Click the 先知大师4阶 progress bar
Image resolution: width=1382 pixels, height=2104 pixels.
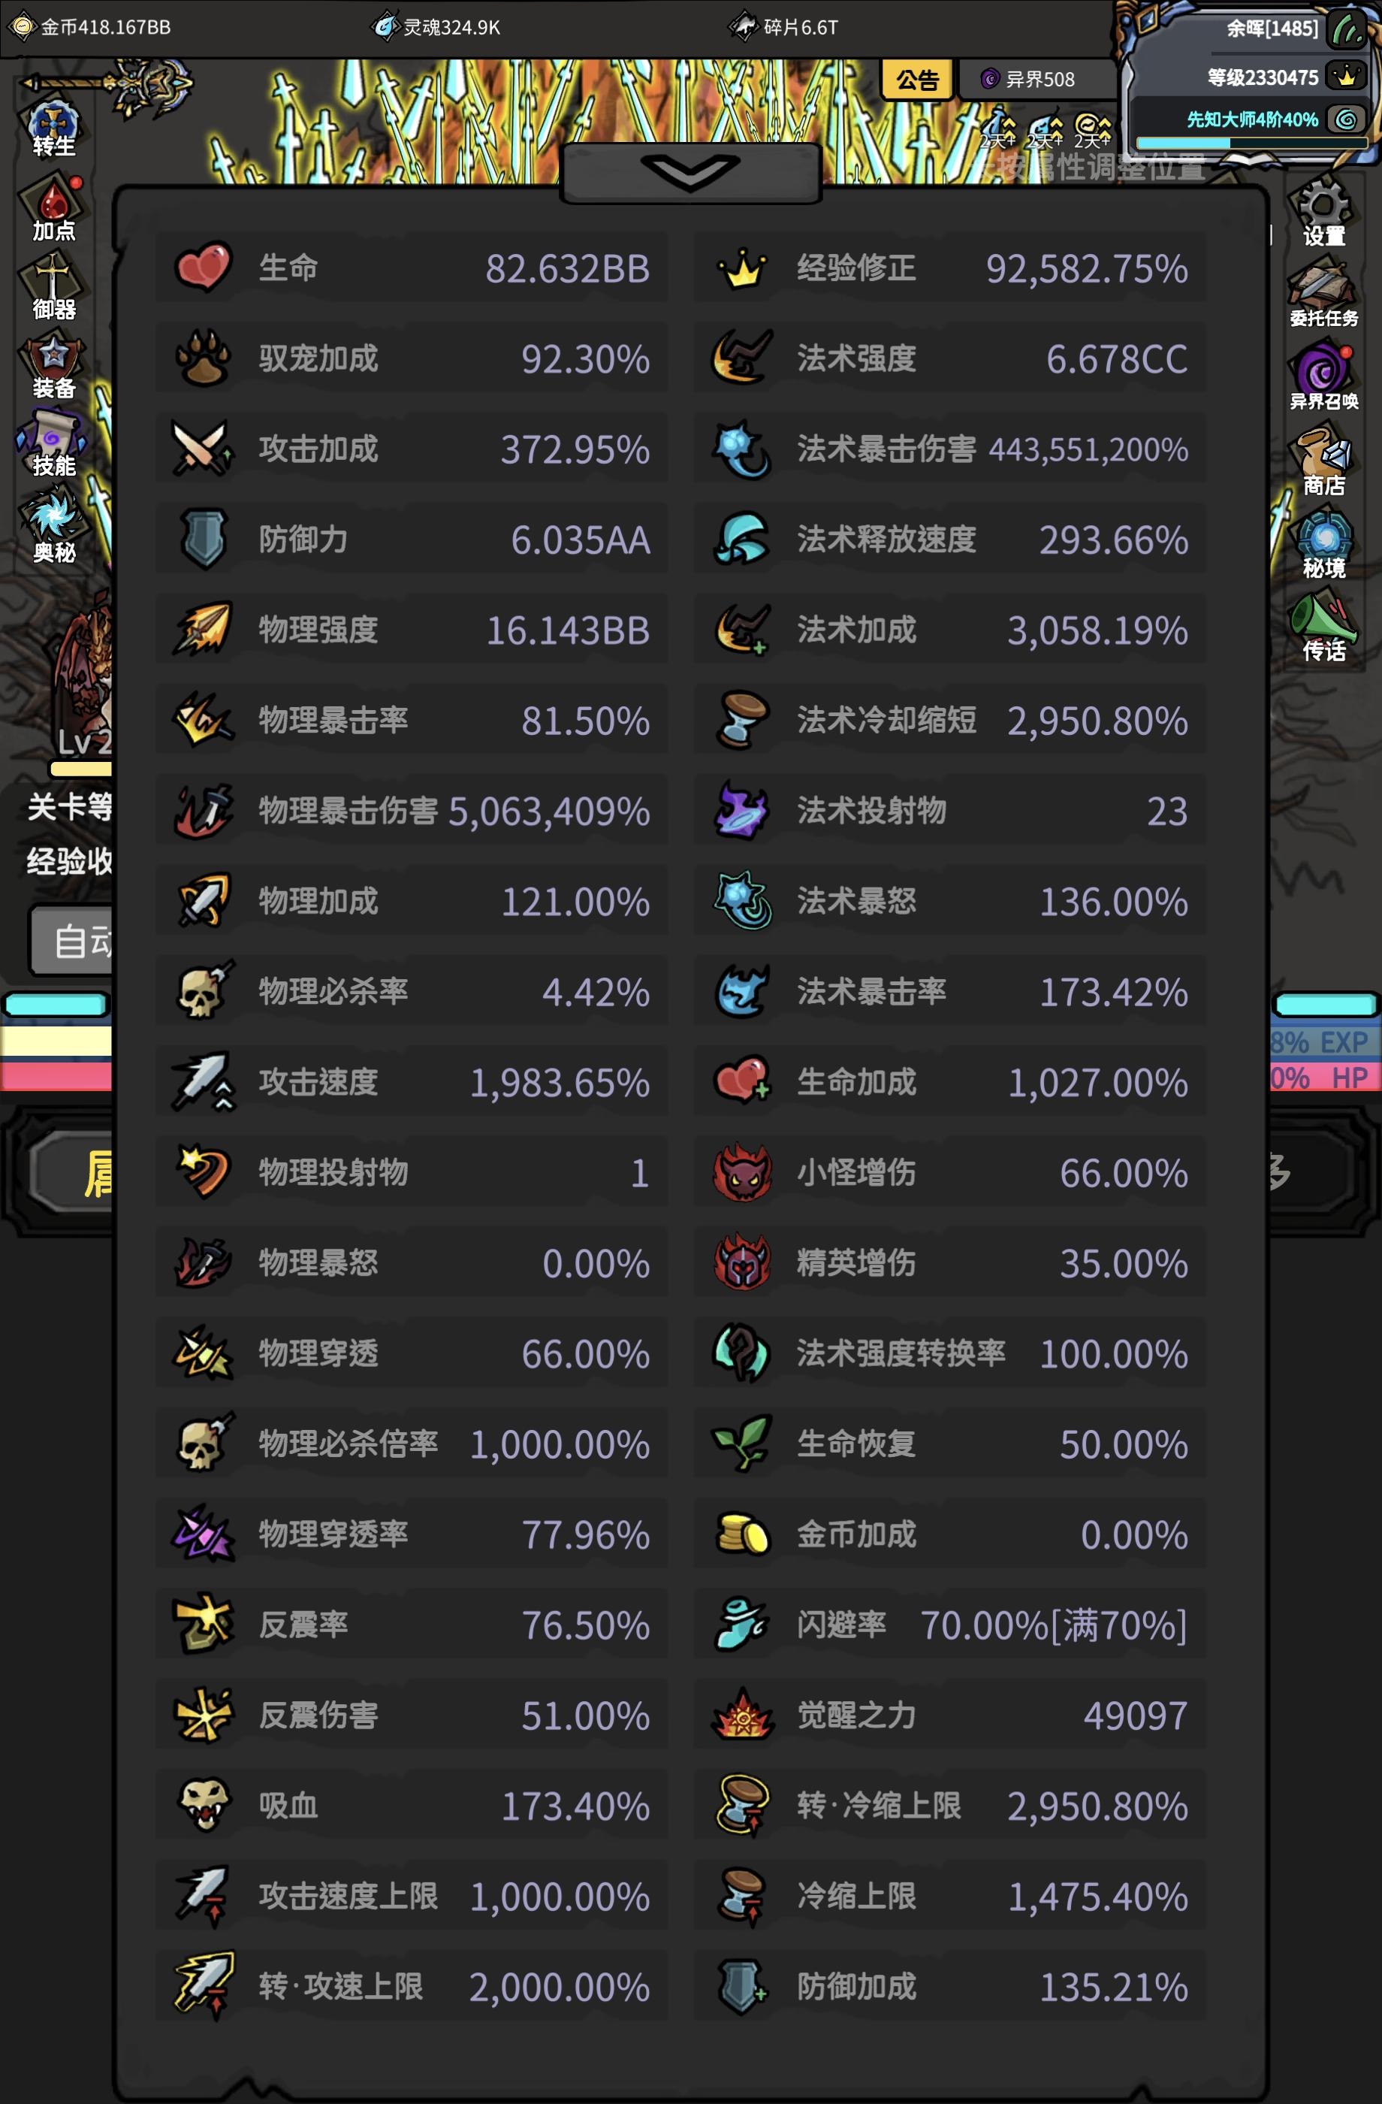1252,142
